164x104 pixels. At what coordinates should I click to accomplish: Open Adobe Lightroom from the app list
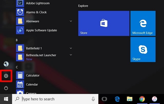click(38, 3)
